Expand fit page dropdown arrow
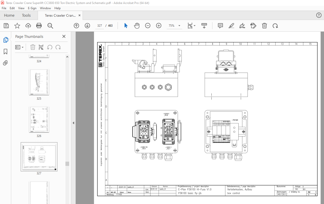Screen dimensions: 324x204 (195, 26)
